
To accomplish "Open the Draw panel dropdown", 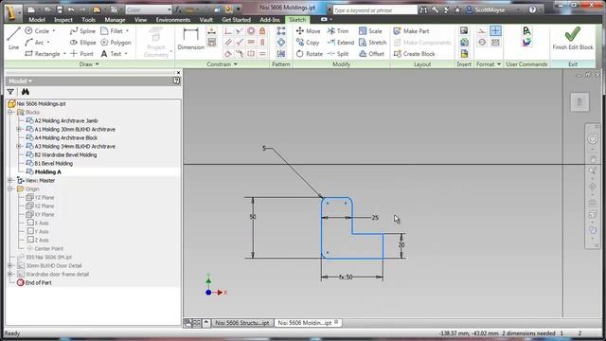I will pyautogui.click(x=89, y=64).
